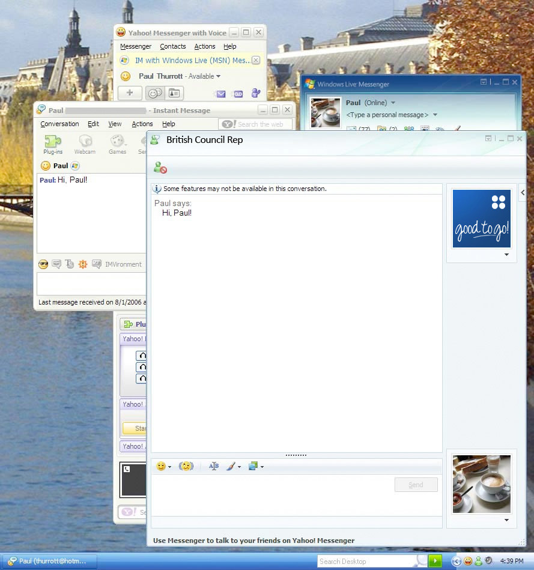Click the British Council Rep title contact icon
The width and height of the screenshot is (534, 570).
point(156,140)
